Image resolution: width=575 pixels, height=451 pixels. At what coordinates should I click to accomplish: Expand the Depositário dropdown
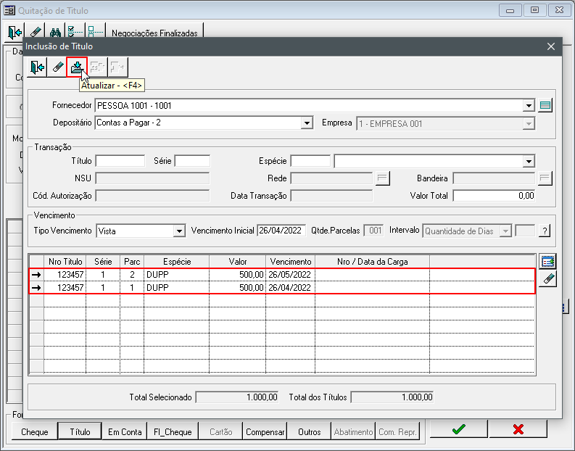tap(307, 123)
